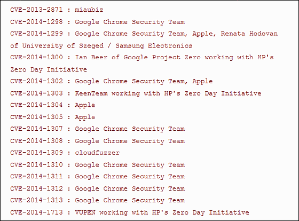Image resolution: width=299 pixels, height=221 pixels.
Task: Click the CVE-2014-1308 entry
Action: [97, 141]
